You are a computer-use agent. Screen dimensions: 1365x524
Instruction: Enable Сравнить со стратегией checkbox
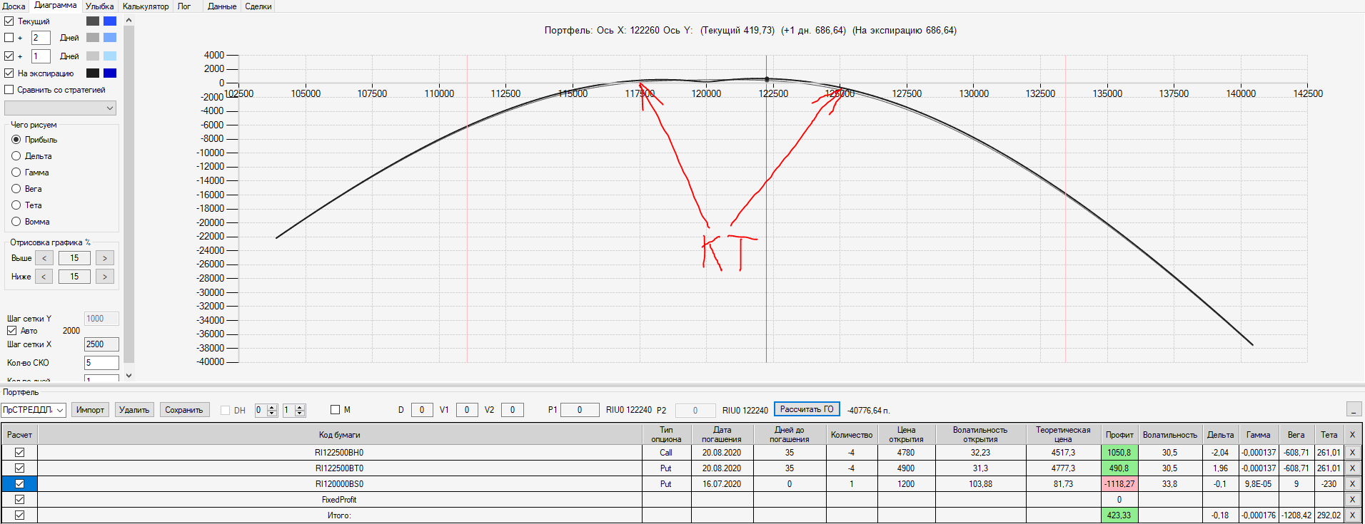[x=9, y=90]
